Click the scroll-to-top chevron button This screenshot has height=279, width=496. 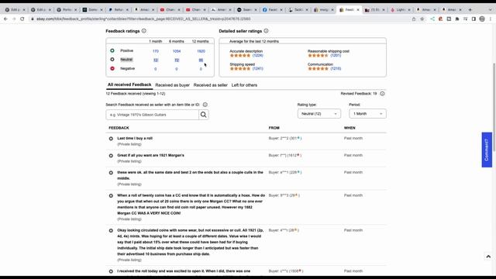pos(488,257)
